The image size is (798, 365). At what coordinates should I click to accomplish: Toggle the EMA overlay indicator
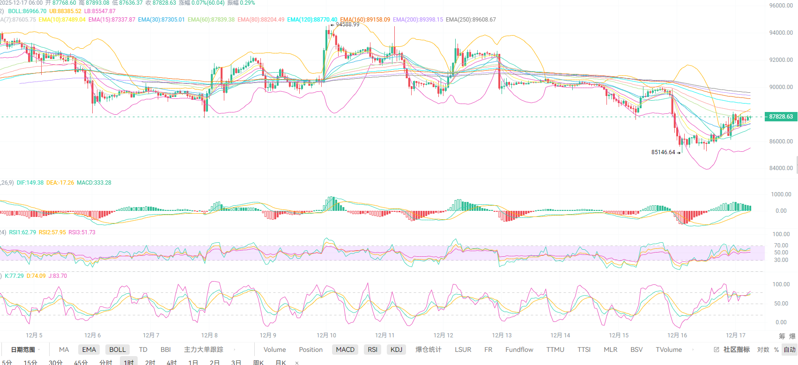[x=89, y=350]
